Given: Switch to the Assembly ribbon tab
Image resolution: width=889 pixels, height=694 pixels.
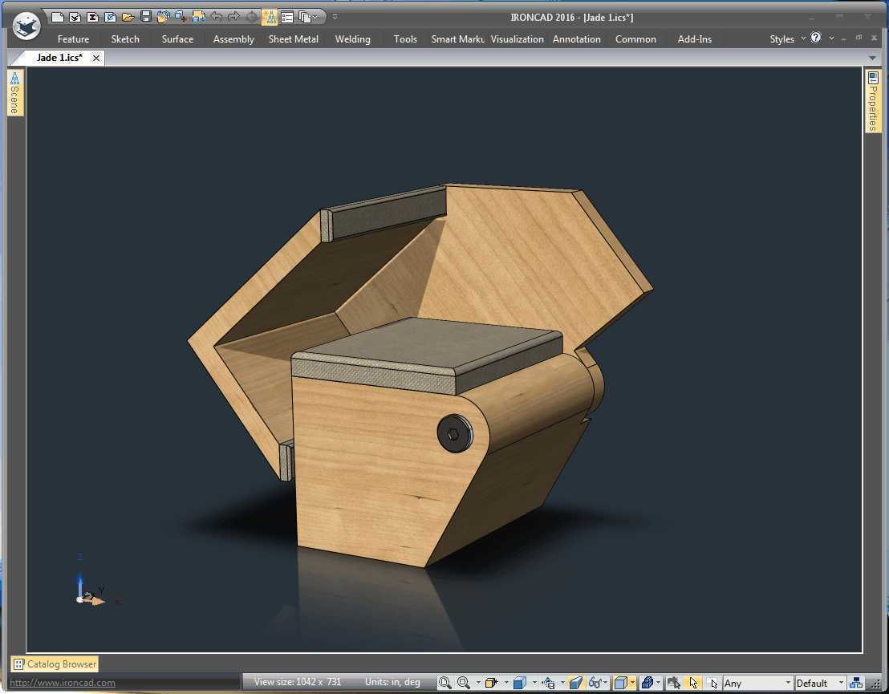Looking at the screenshot, I should pyautogui.click(x=233, y=39).
